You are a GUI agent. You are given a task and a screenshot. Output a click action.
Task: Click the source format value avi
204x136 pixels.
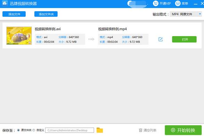46,37
